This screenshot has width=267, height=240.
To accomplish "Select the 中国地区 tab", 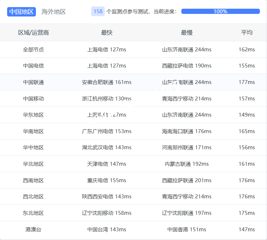I will (21, 12).
